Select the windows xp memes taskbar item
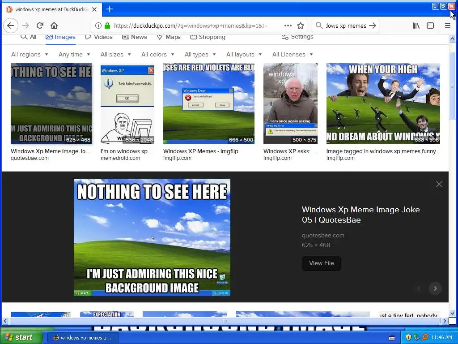Image resolution: width=458 pixels, height=344 pixels. click(83, 338)
